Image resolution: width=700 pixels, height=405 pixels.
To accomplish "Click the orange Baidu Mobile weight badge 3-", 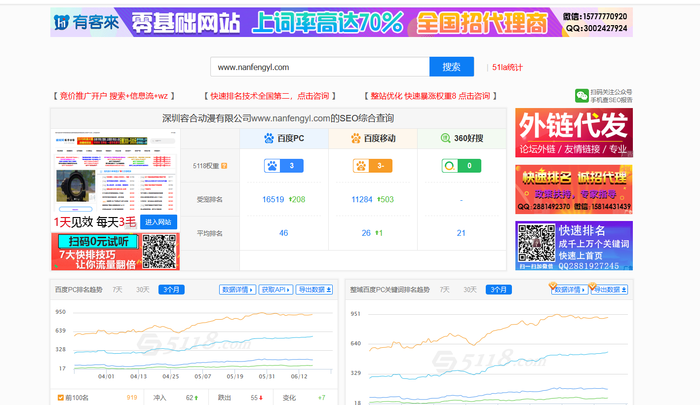I will (x=373, y=166).
